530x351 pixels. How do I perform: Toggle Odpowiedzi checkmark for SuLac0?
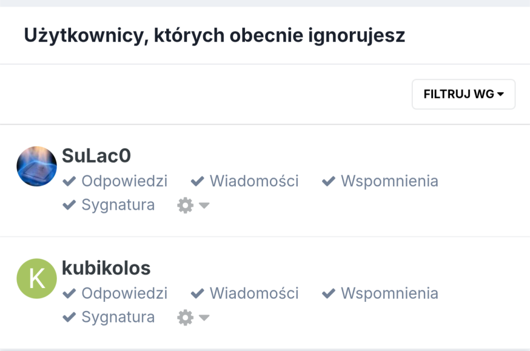click(69, 182)
